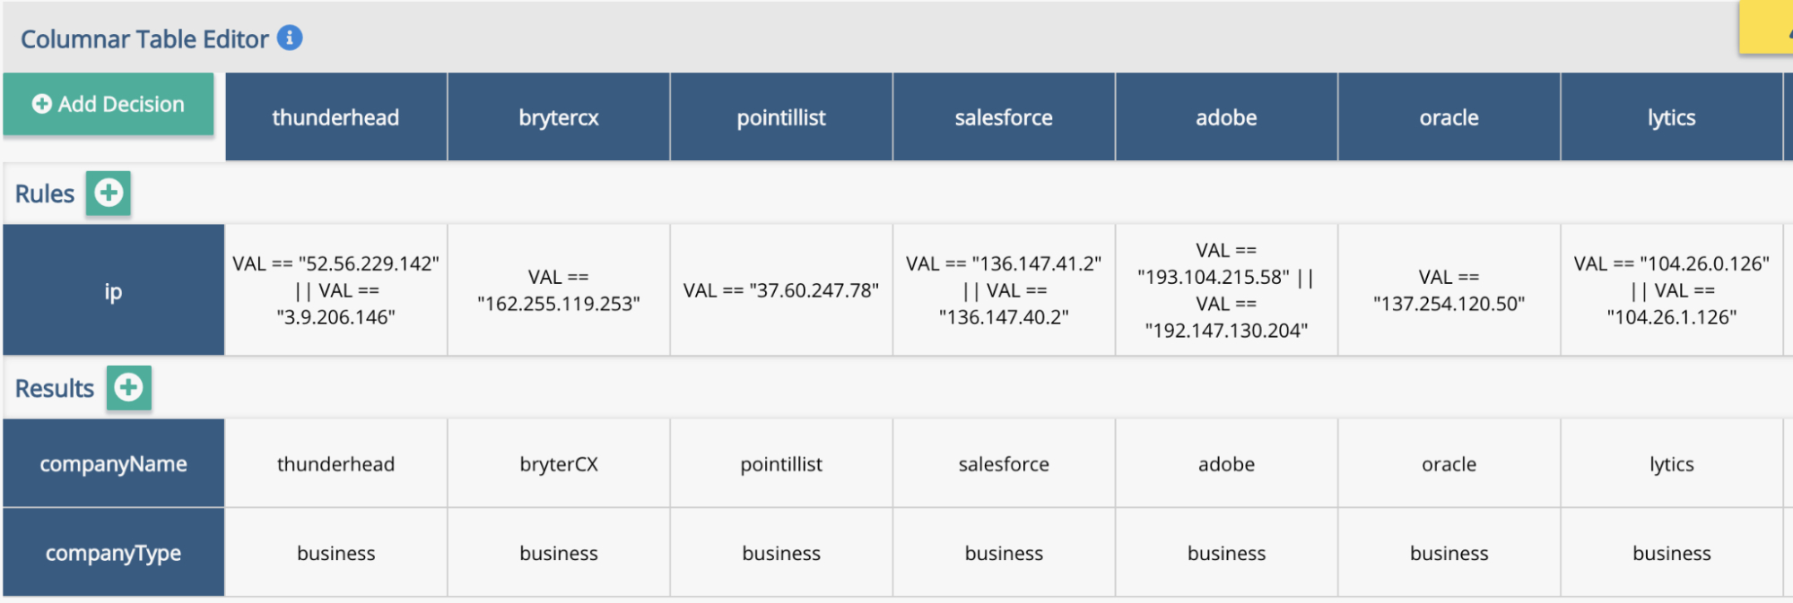Open the Columnar Table Editor info tooltip
The image size is (1793, 603).
(289, 38)
